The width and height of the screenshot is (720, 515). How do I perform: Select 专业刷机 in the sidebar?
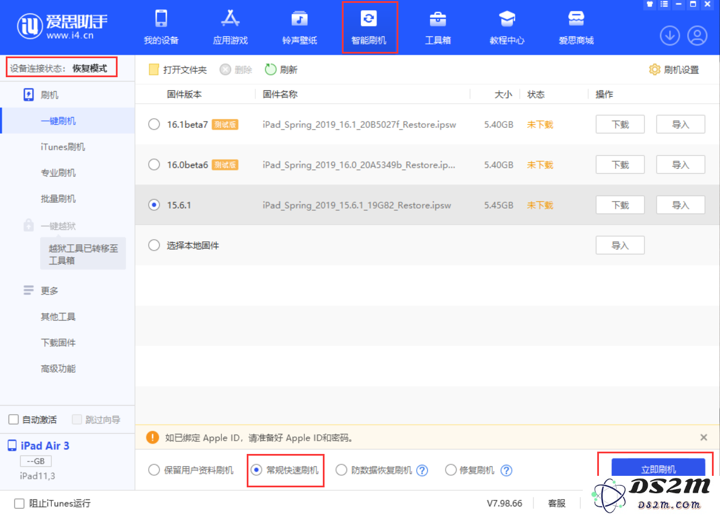(x=58, y=173)
